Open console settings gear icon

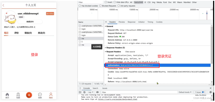pyautogui.click(x=210, y=92)
